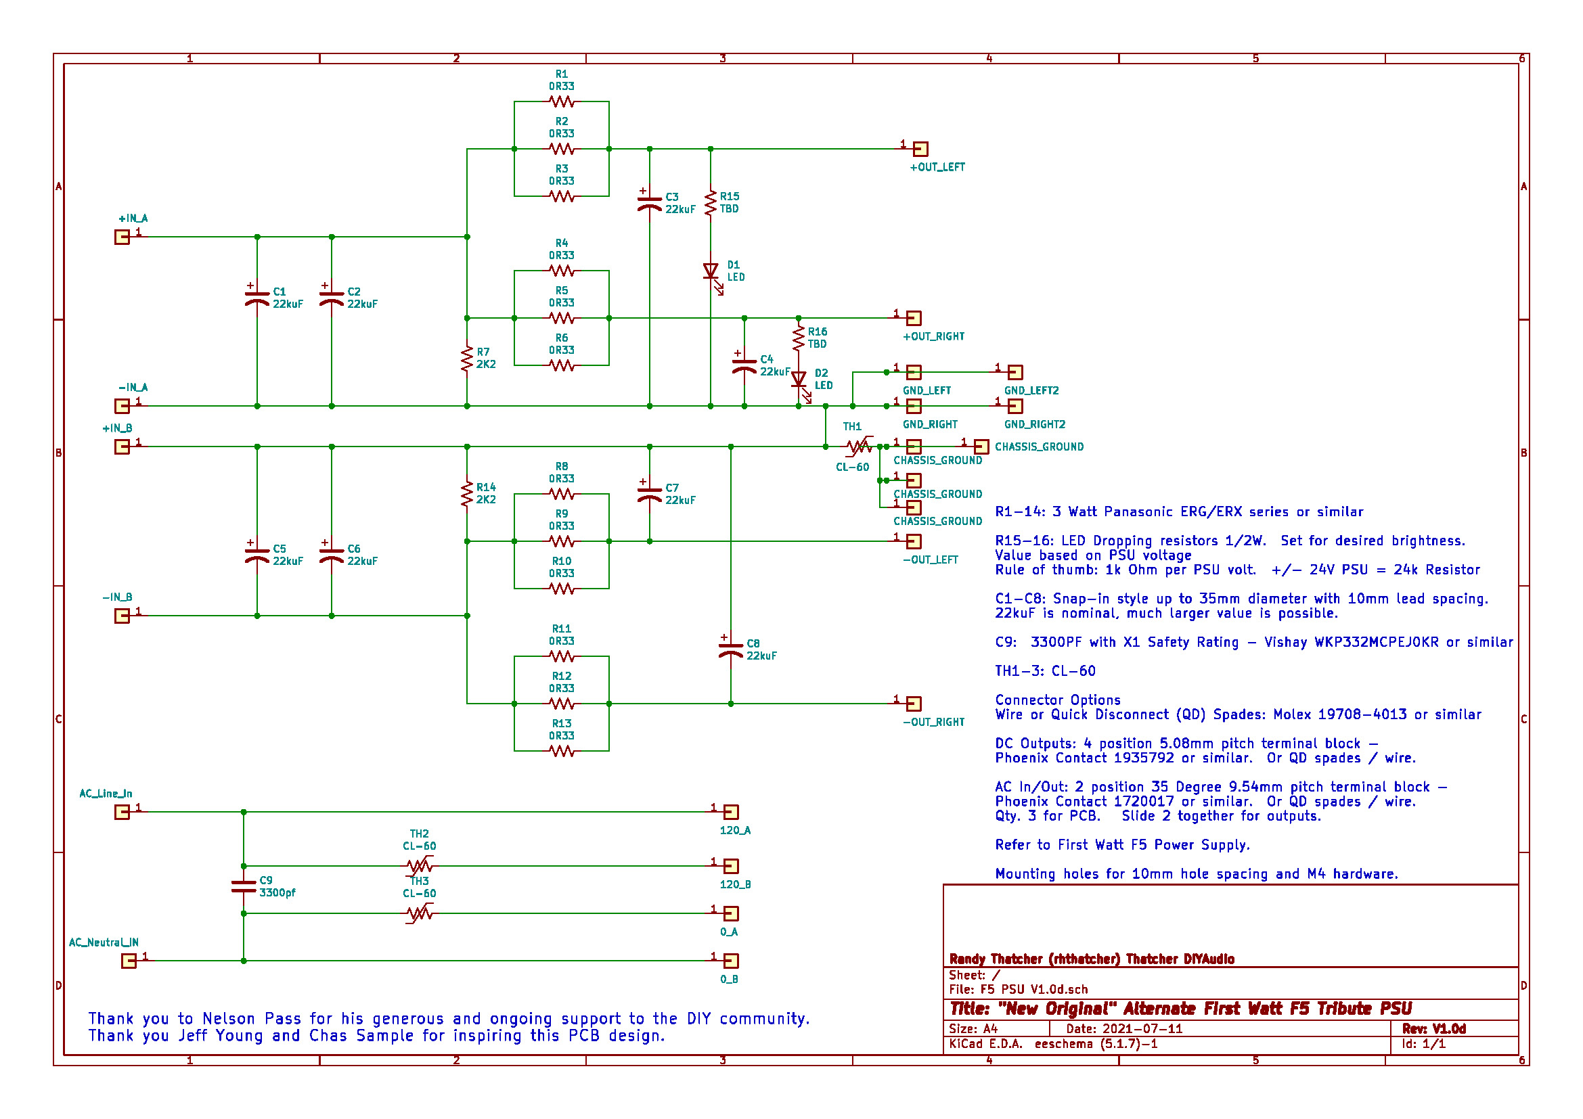Click the 'Rev: V1.0d' field
1583x1119 pixels.
point(1434,1029)
